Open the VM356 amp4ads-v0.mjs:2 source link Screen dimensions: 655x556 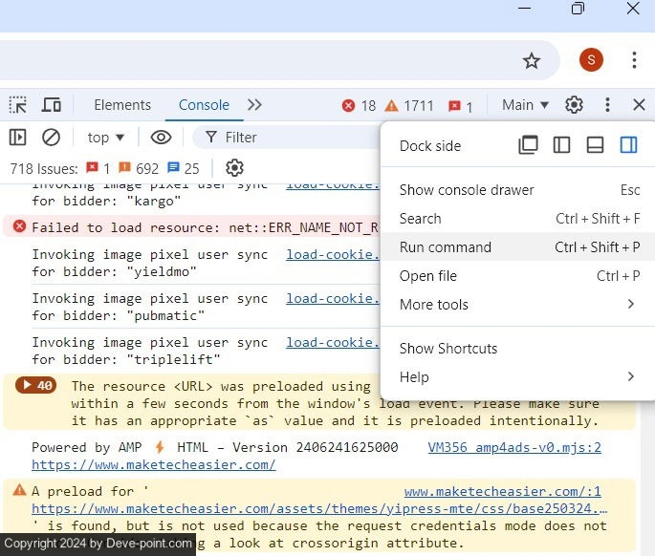pyautogui.click(x=514, y=447)
